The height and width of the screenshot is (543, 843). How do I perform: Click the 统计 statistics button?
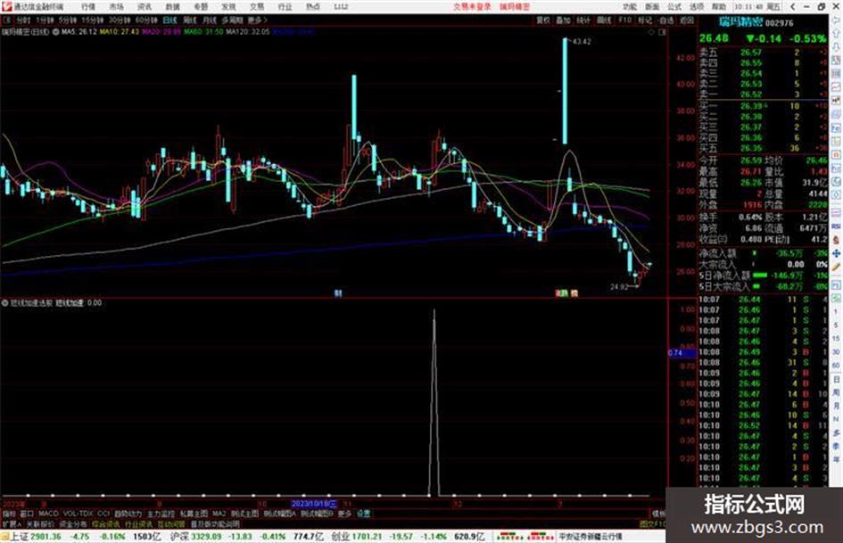[x=583, y=20]
